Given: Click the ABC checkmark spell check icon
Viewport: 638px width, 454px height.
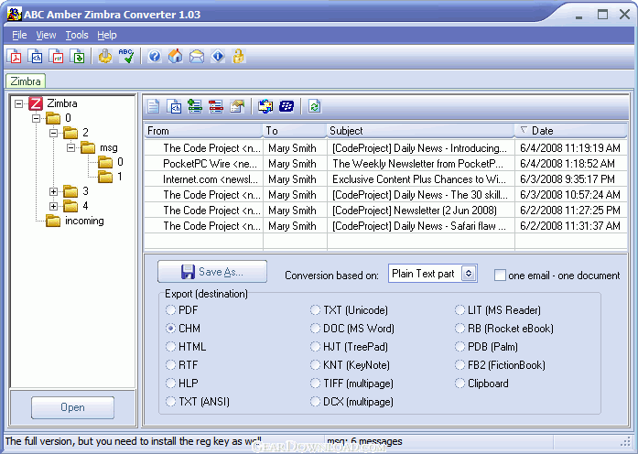Looking at the screenshot, I should coord(126,56).
